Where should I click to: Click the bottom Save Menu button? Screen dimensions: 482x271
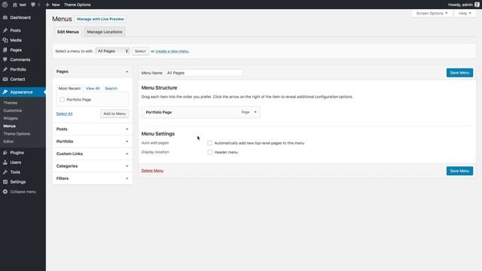click(459, 171)
